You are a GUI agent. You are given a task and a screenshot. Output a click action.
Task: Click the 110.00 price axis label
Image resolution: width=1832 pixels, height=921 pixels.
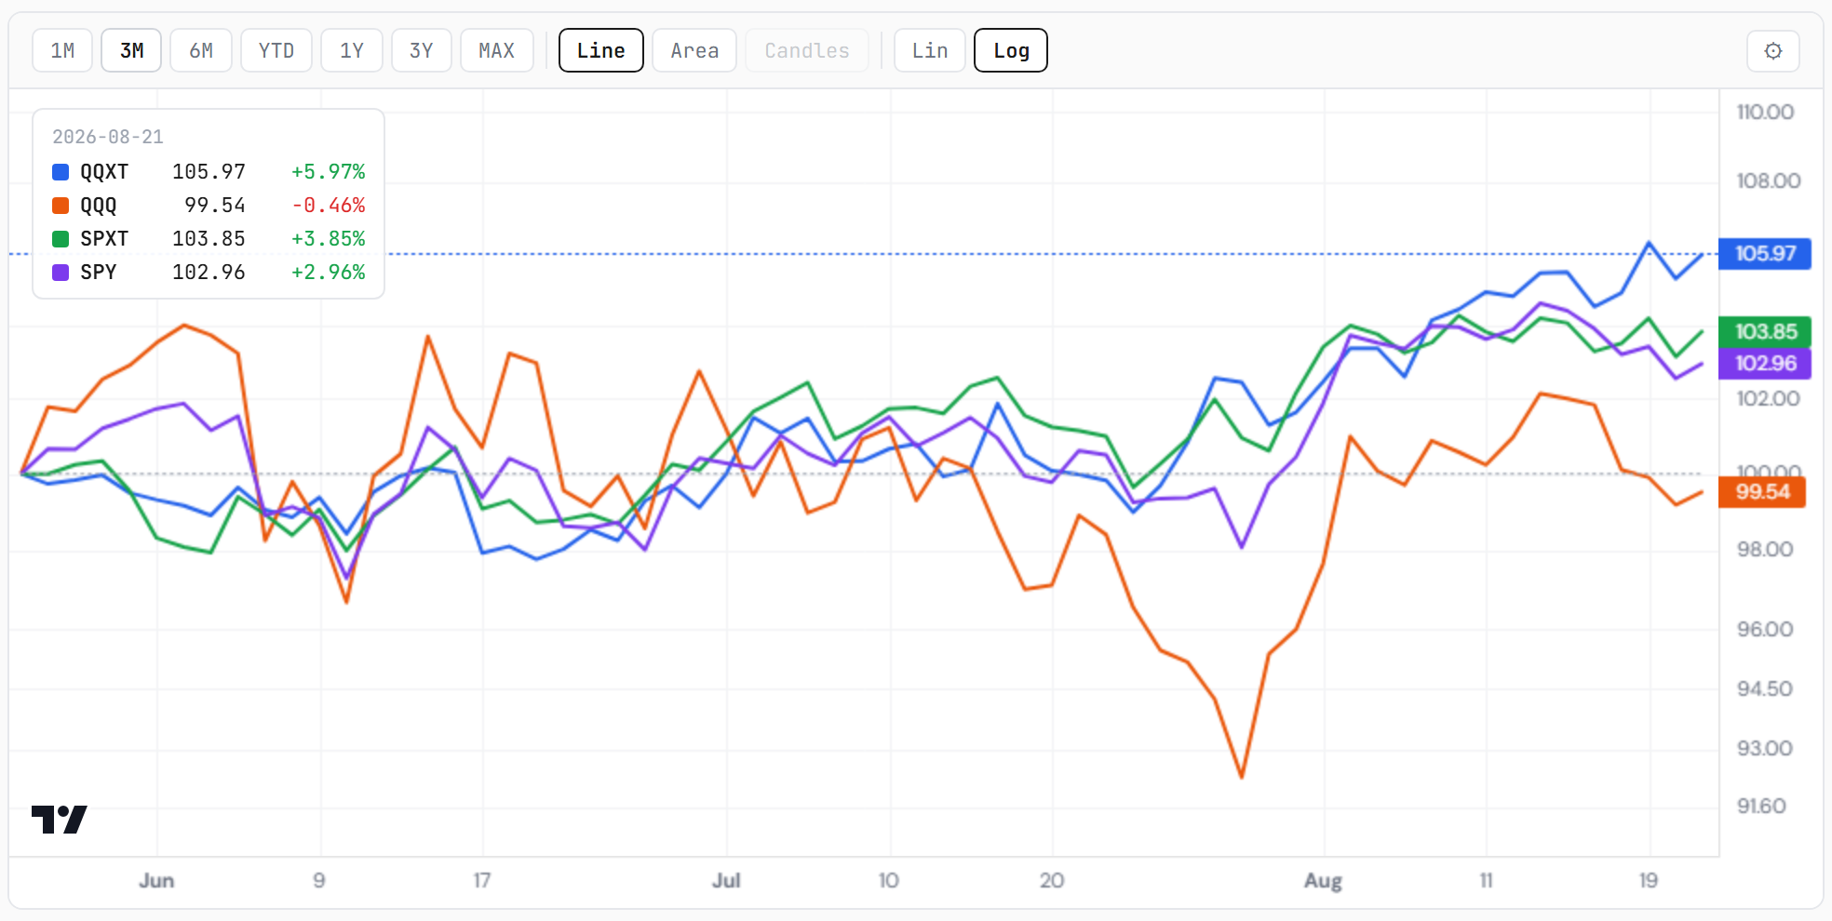pos(1765,113)
